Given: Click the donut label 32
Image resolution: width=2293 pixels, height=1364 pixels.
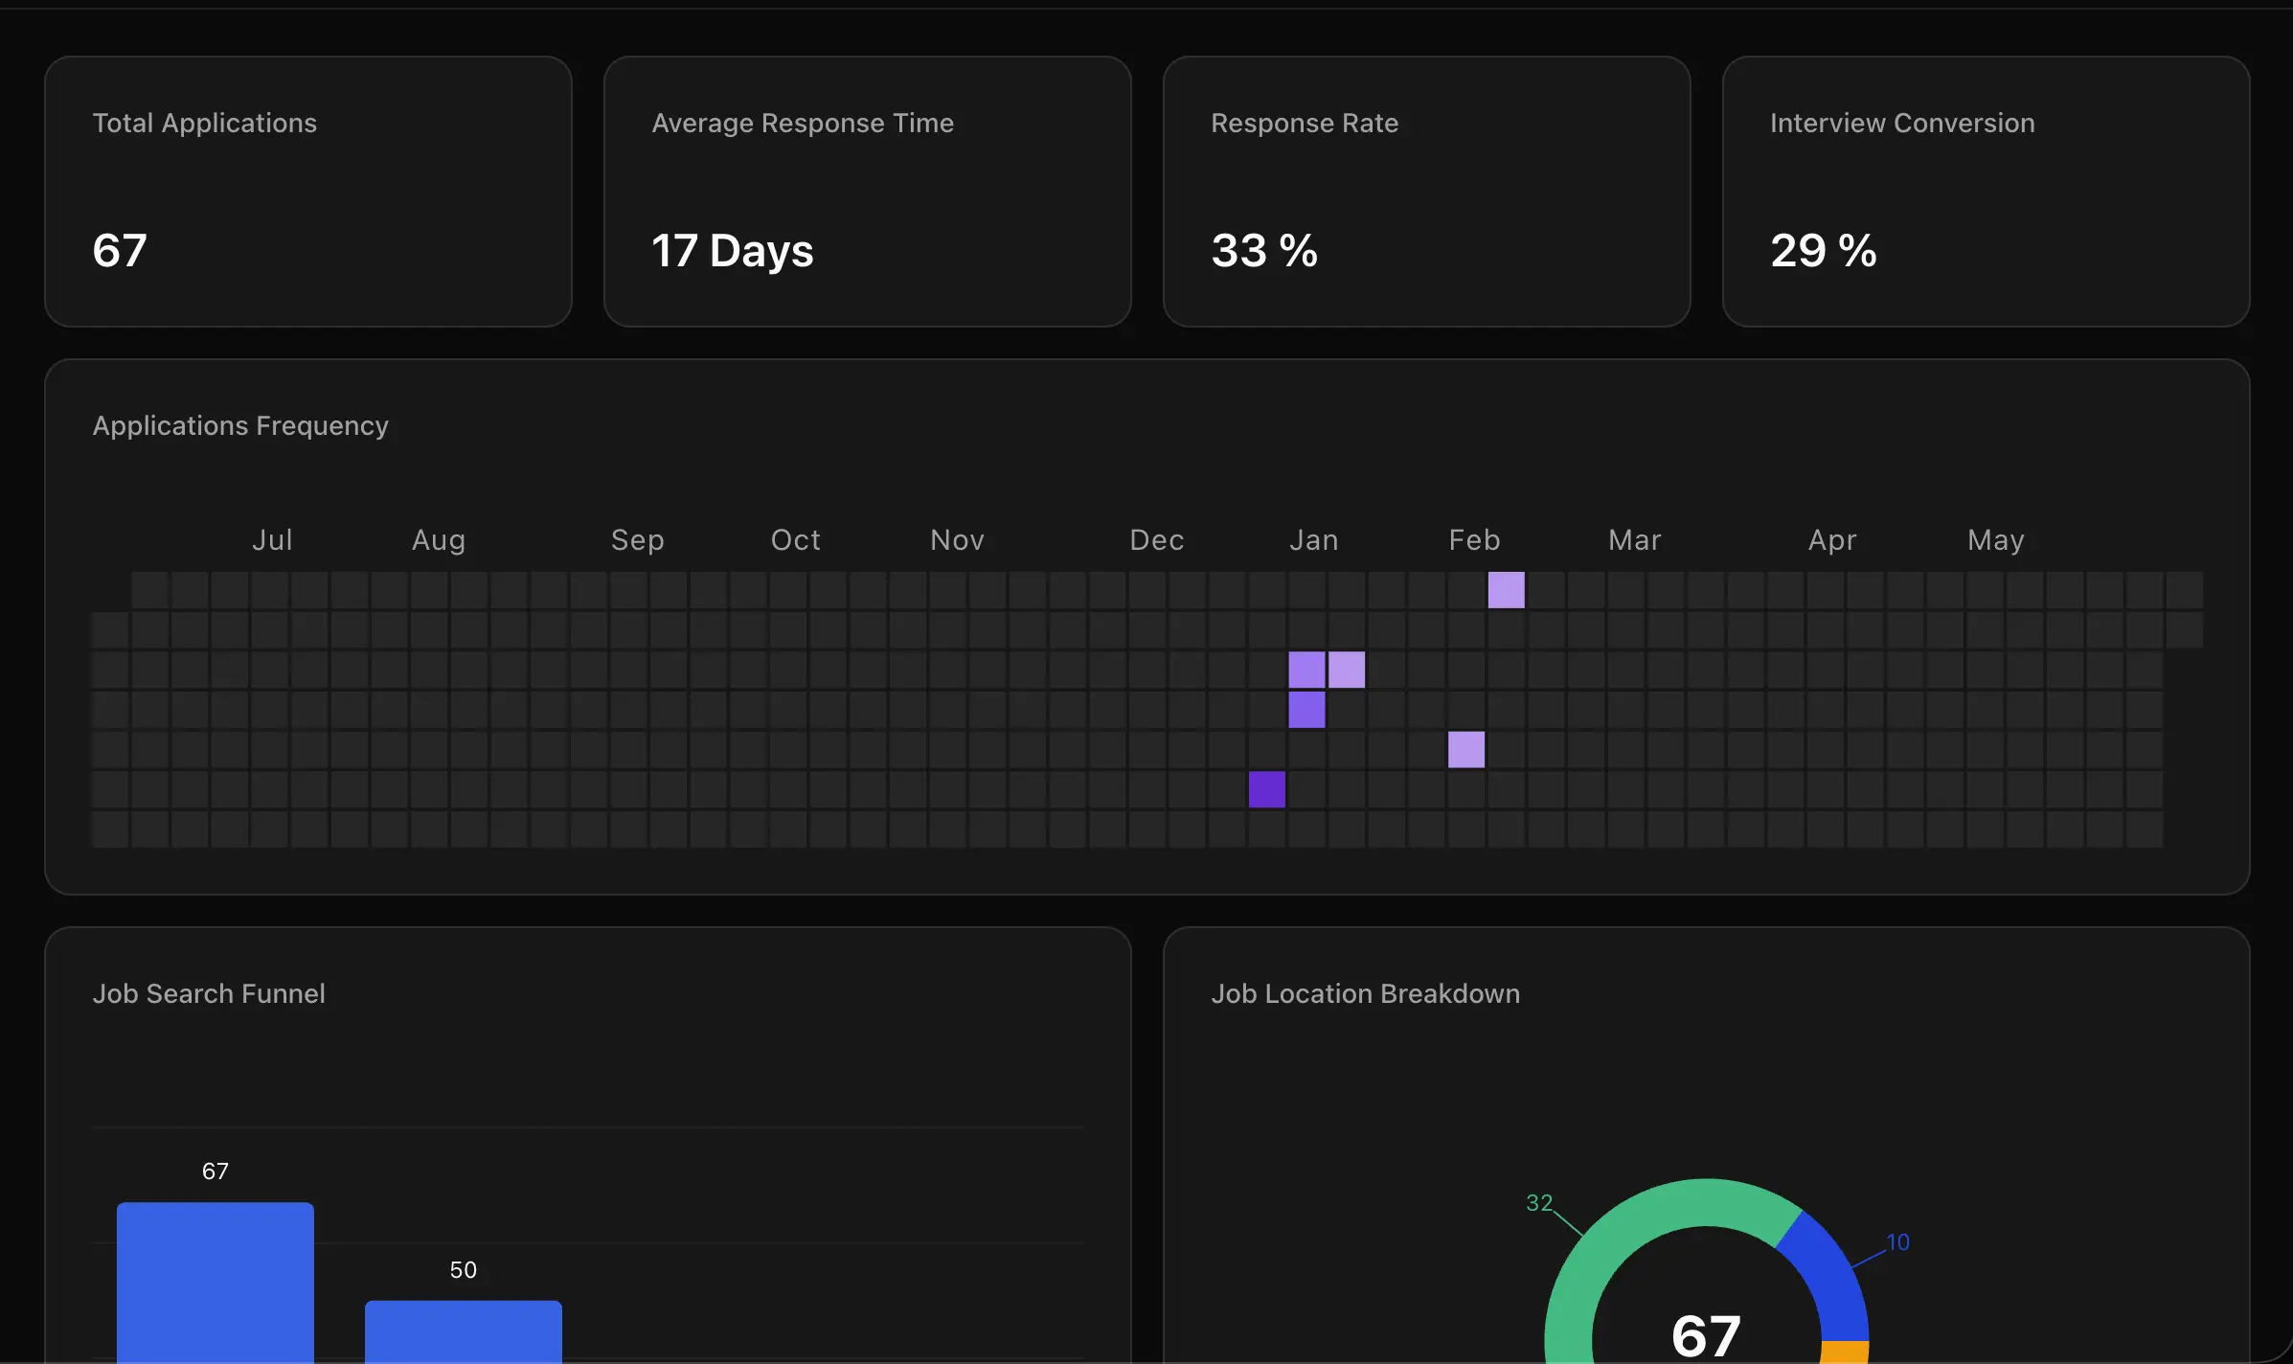Looking at the screenshot, I should (x=1539, y=1203).
